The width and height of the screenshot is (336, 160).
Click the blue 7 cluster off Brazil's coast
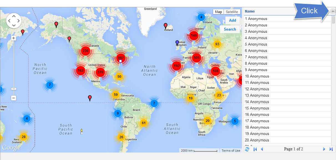pyautogui.click(x=154, y=103)
